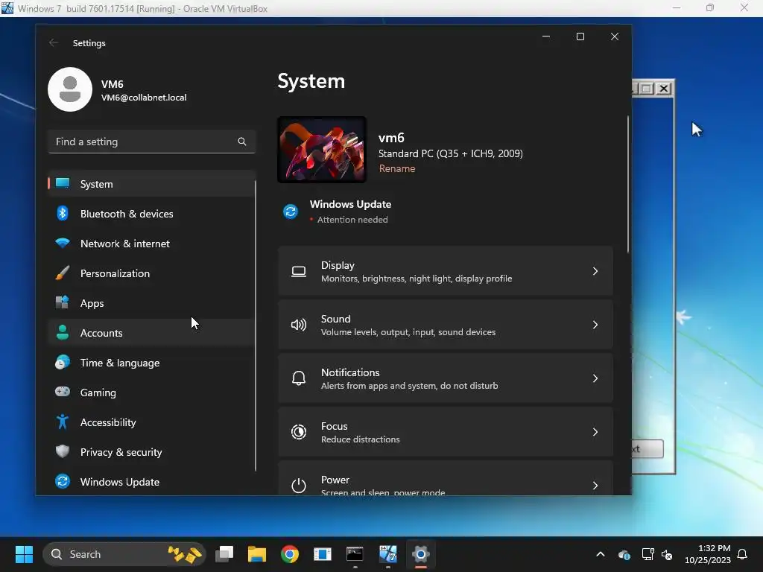Close the background window behind Settings
Screen dimensions: 763x572
pos(664,89)
